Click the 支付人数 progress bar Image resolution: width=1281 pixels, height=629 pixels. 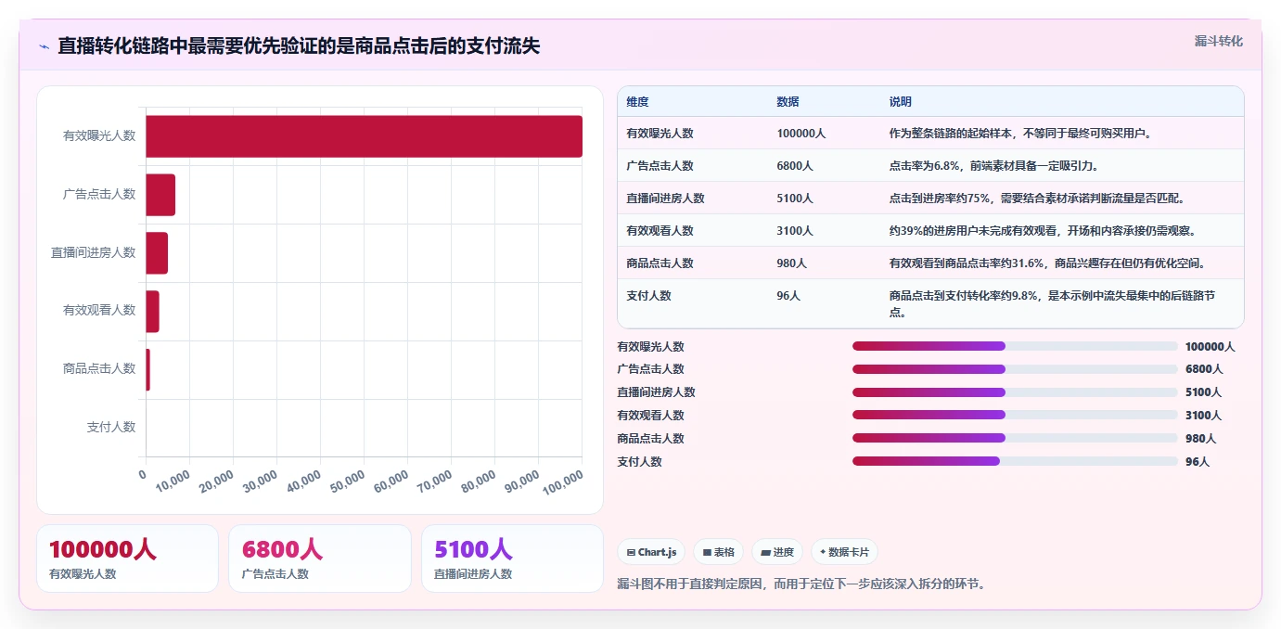[1015, 461]
